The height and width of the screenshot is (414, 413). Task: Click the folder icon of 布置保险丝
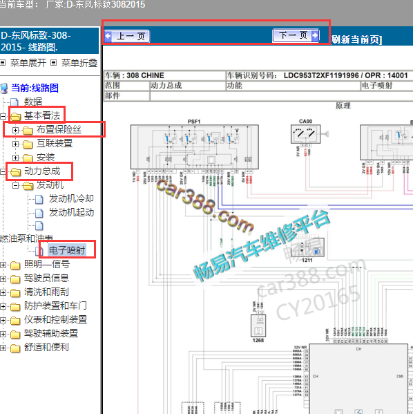28,130
